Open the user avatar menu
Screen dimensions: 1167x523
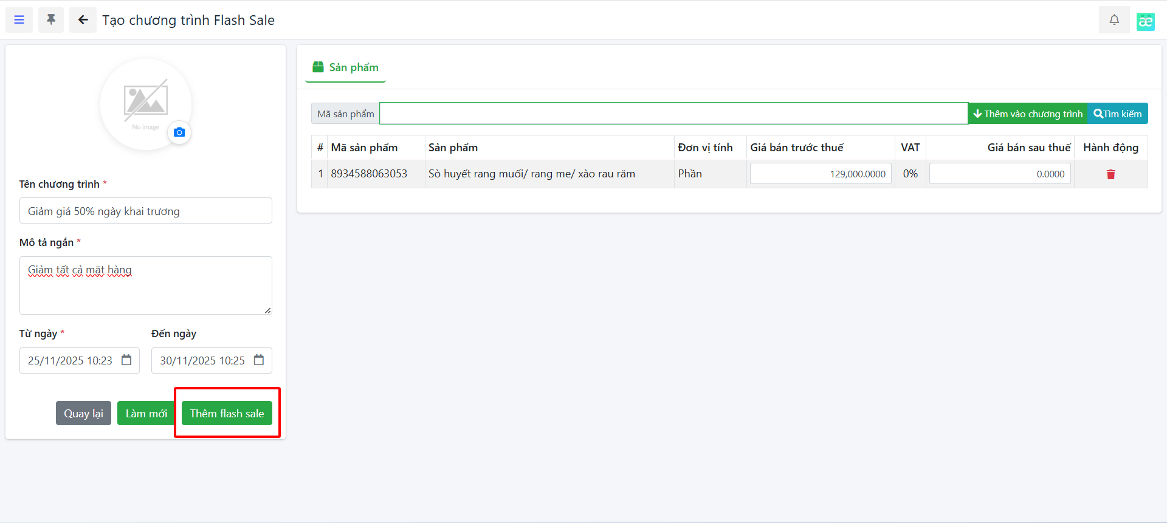pyautogui.click(x=1145, y=21)
